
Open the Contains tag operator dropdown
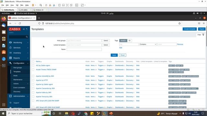point(148,44)
